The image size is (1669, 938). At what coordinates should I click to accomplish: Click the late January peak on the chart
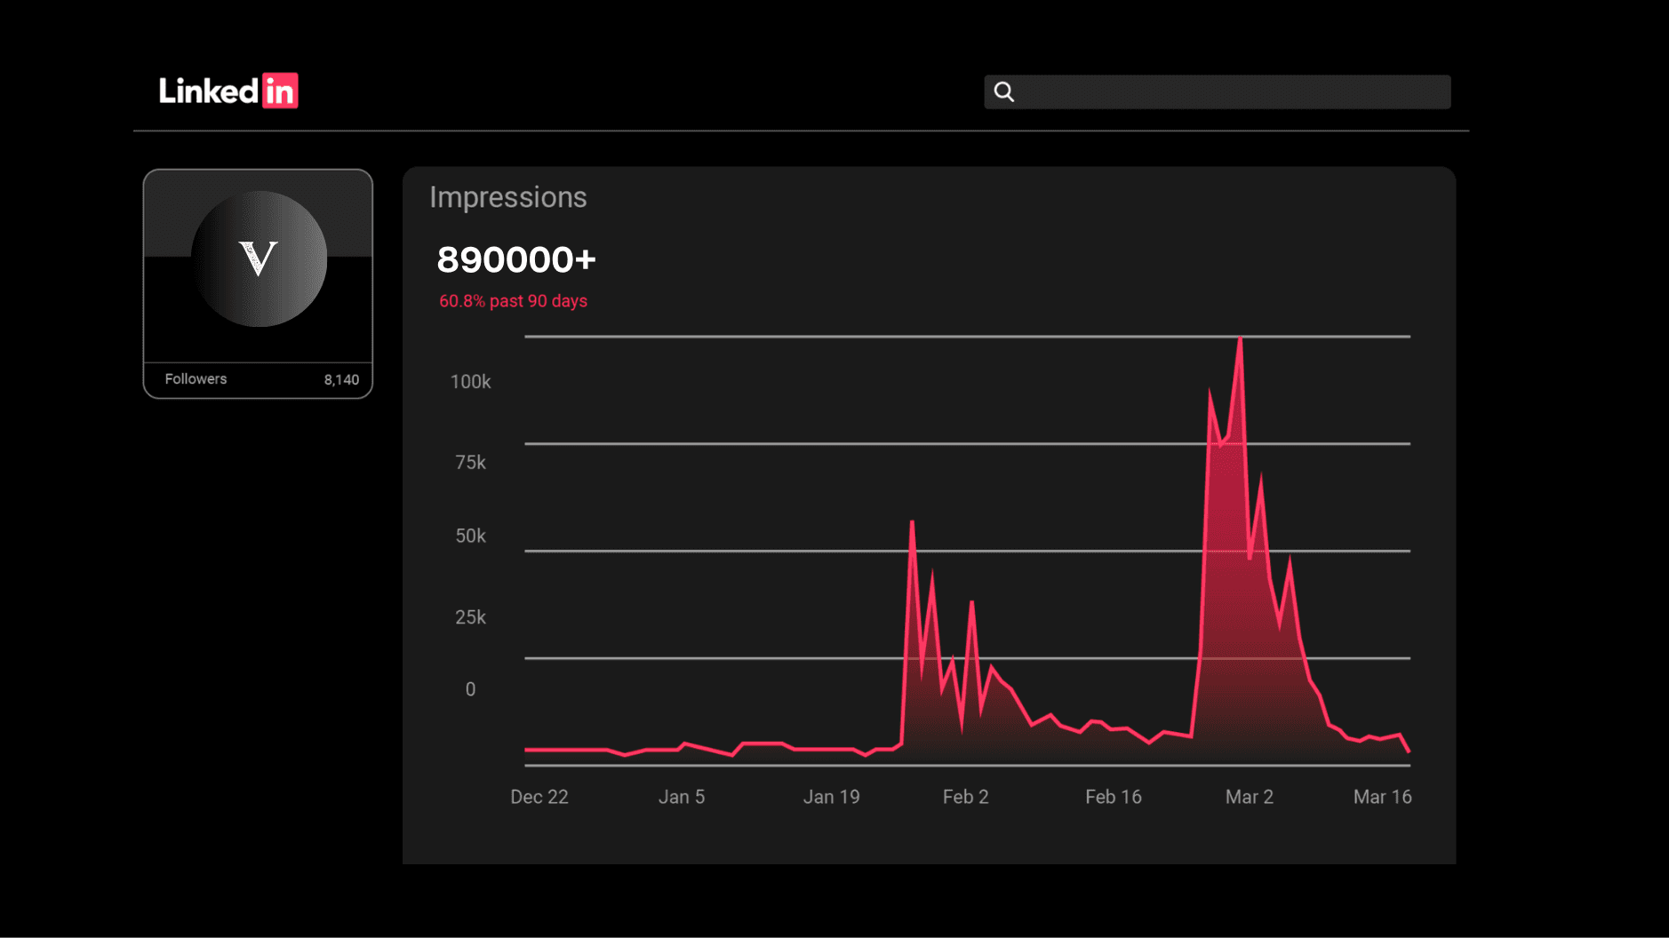click(x=912, y=523)
